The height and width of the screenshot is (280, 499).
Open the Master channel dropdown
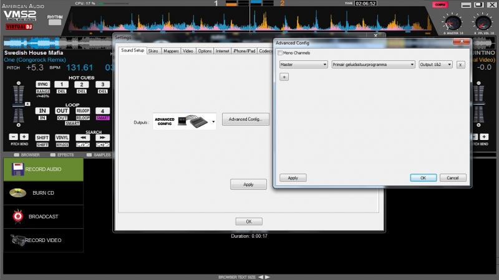pyautogui.click(x=303, y=65)
